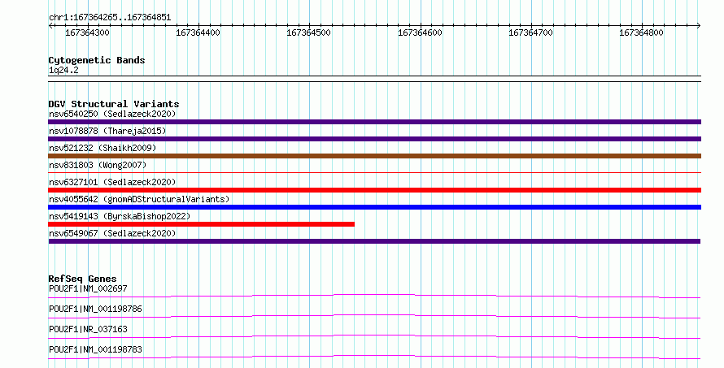
Task: Click the brown nsv521232 variant bar
Action: click(374, 156)
